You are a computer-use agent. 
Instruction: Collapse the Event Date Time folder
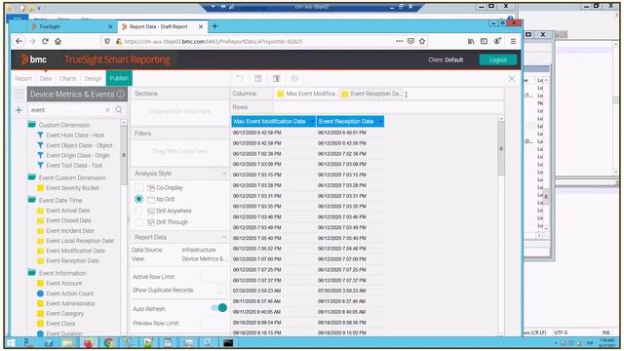(32, 200)
